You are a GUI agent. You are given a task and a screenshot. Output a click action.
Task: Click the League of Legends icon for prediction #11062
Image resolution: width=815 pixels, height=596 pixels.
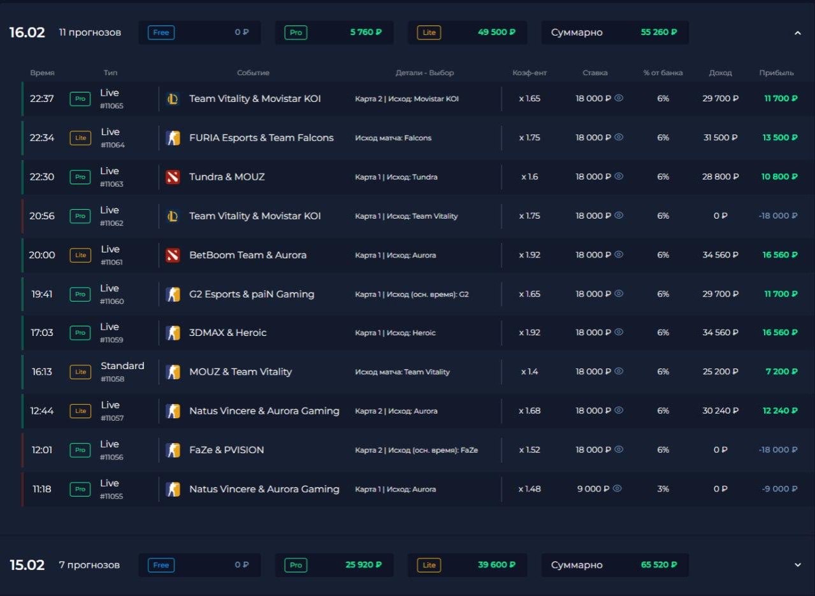pos(173,216)
